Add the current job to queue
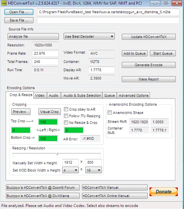The height and width of the screenshot is (209, 184). tap(135, 53)
